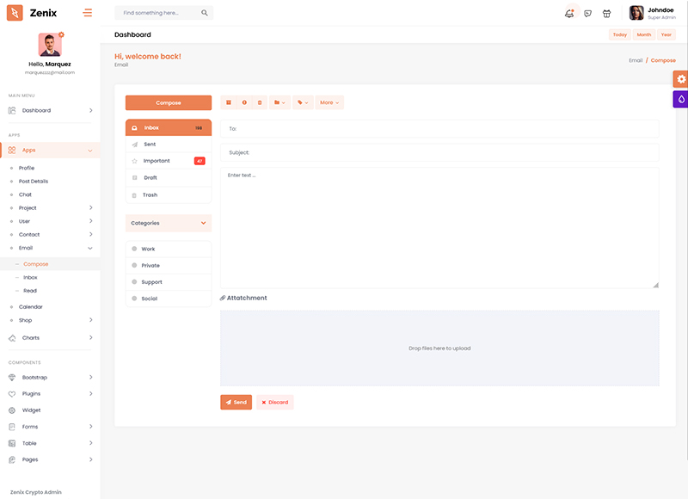This screenshot has height=499, width=688.
Task: Select the Work category radio dot
Action: click(134, 249)
